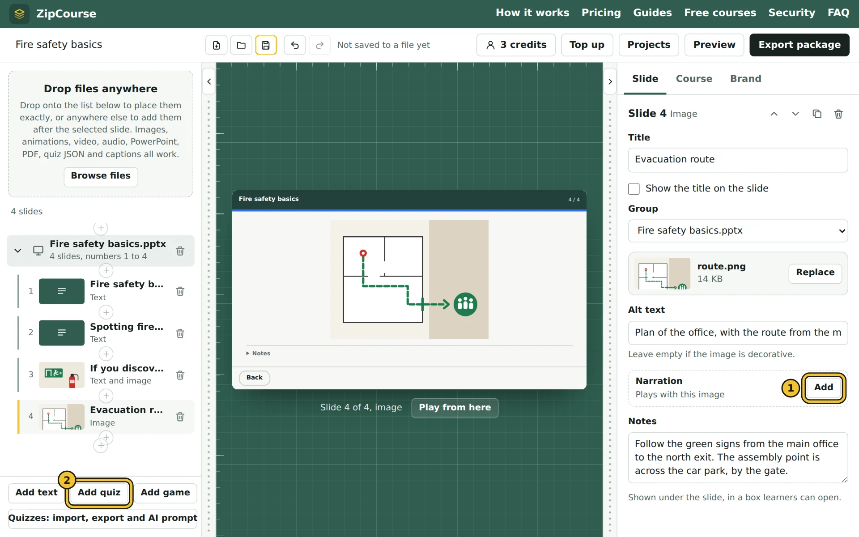
Task: Click Export package
Action: coord(799,45)
